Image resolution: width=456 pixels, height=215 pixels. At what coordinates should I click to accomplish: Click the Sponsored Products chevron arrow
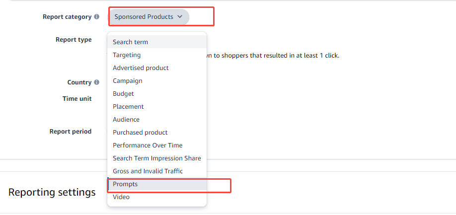(x=180, y=17)
